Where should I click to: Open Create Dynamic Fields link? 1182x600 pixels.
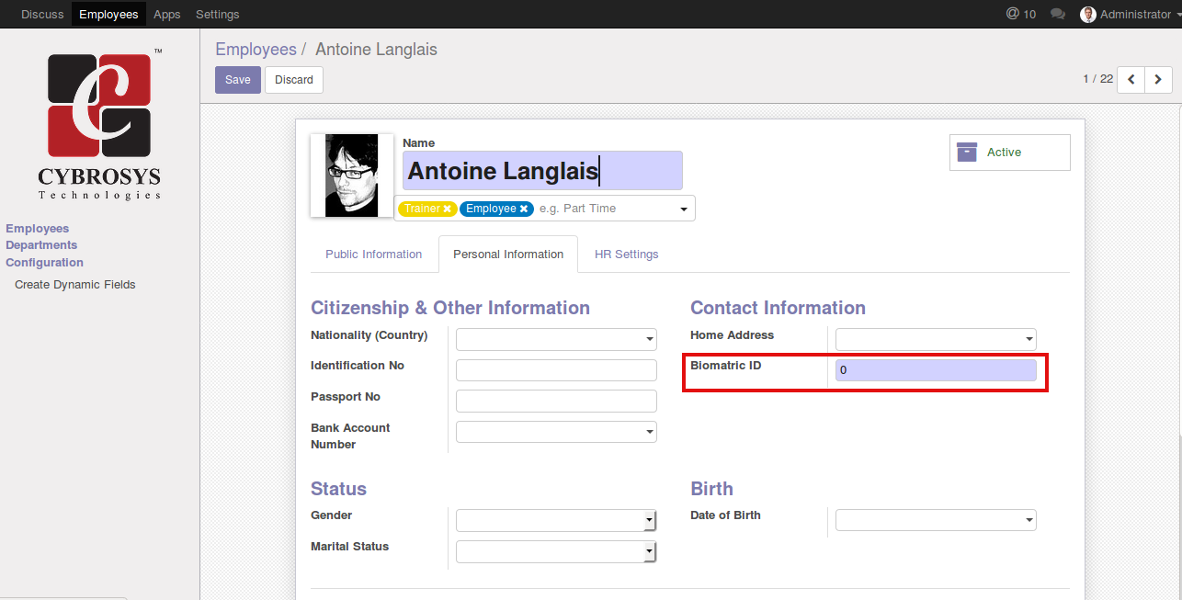75,285
